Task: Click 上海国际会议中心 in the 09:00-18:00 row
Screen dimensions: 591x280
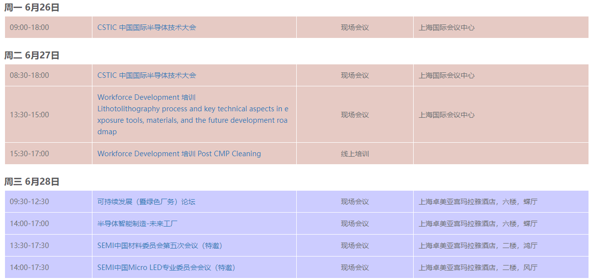Action: 447,27
